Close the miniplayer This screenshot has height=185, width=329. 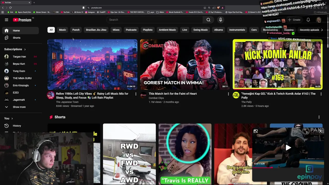[320, 131]
